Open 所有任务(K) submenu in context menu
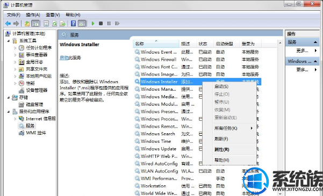 click(226, 128)
